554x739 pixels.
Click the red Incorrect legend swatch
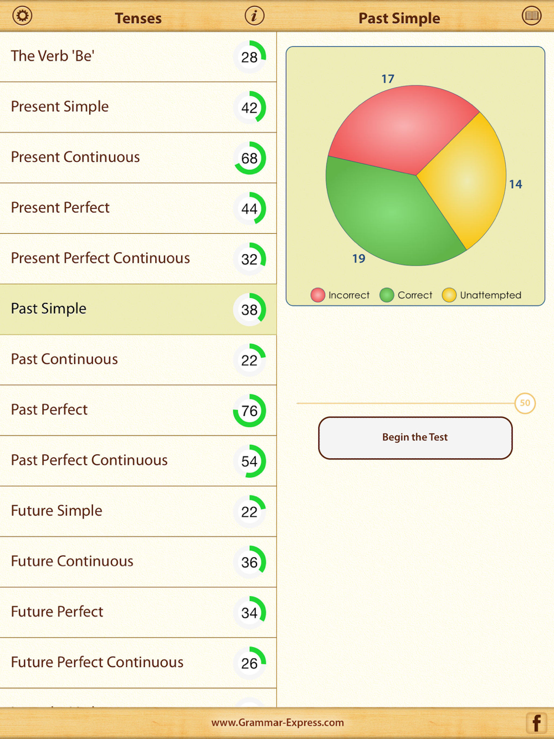317,295
